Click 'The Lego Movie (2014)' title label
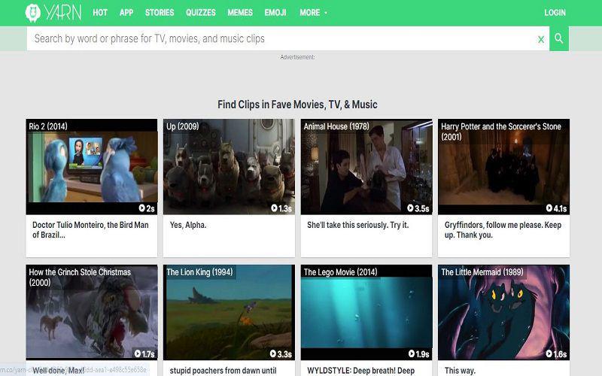The image size is (602, 376). tap(341, 272)
